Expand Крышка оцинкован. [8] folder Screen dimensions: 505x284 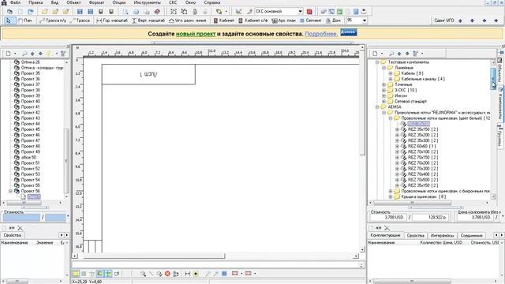coord(391,196)
